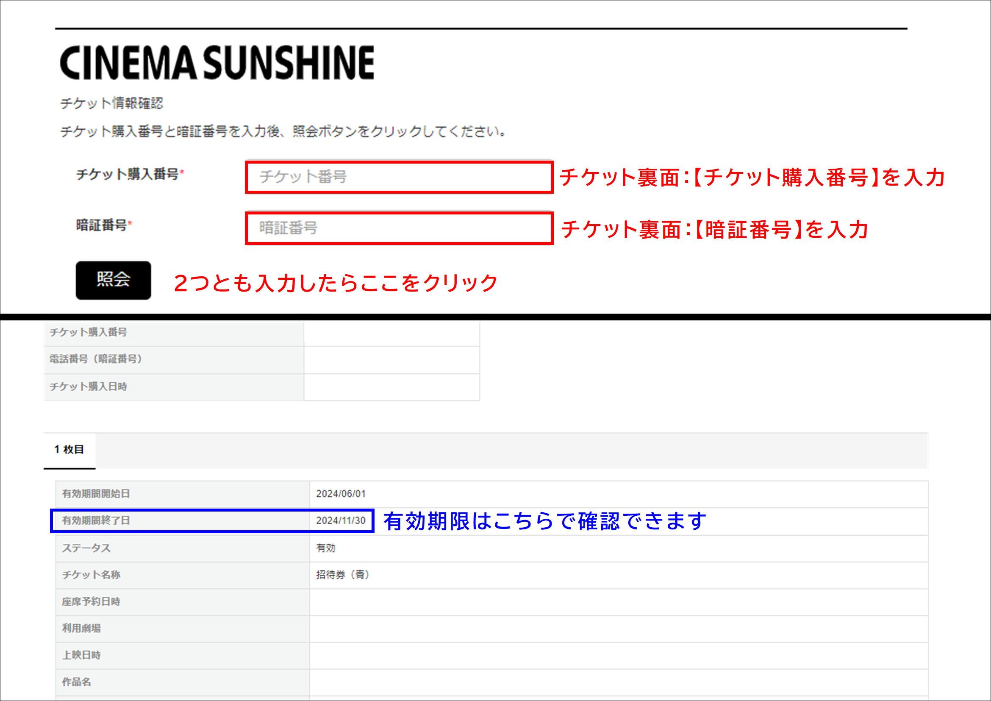The image size is (991, 701).
Task: Click the 電話番号（暗証番号） table row label
Action: pyautogui.click(x=96, y=359)
